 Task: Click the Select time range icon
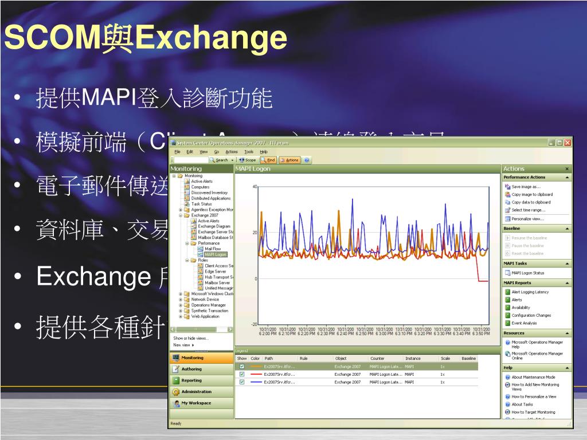508,210
